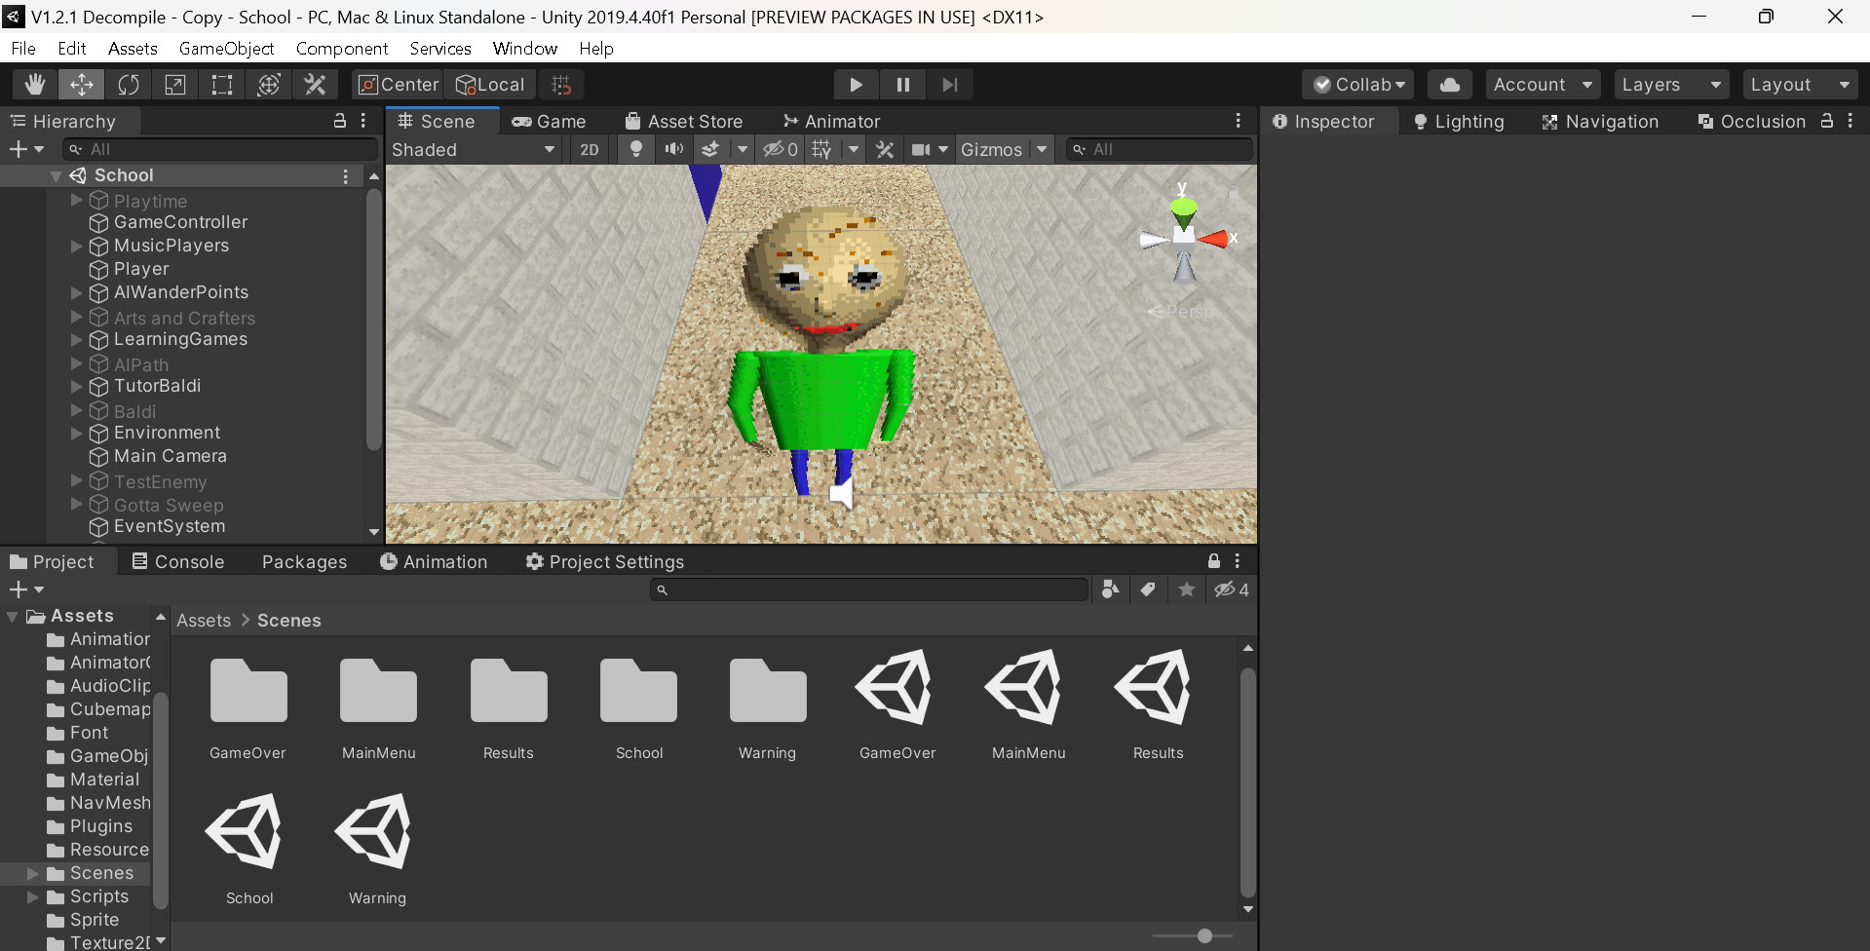Select the Rotate tool
The width and height of the screenshot is (1870, 951).
click(x=128, y=85)
